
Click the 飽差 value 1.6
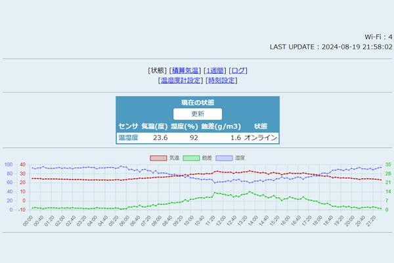[235, 138]
